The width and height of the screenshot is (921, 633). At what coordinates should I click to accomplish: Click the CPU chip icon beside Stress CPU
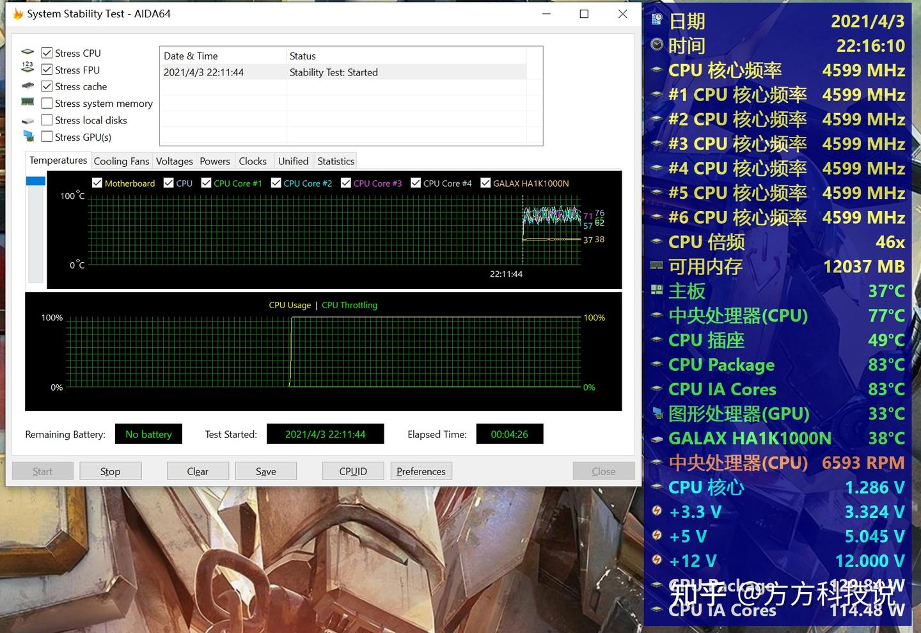[x=28, y=52]
